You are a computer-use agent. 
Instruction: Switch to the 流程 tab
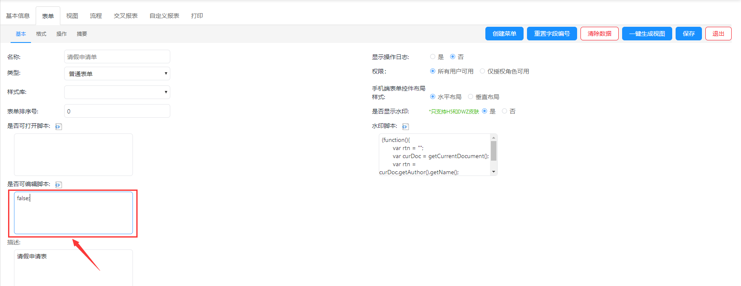pos(96,16)
